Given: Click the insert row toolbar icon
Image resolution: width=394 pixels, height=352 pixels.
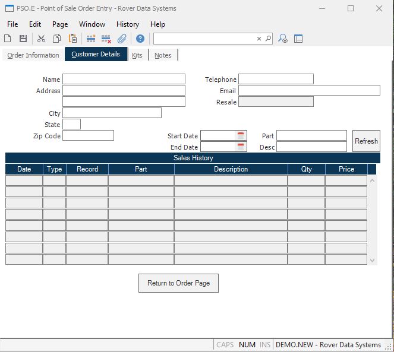Looking at the screenshot, I should coord(91,39).
